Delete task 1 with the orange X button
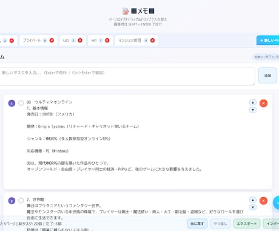The height and width of the screenshot is (231, 279). (263, 103)
